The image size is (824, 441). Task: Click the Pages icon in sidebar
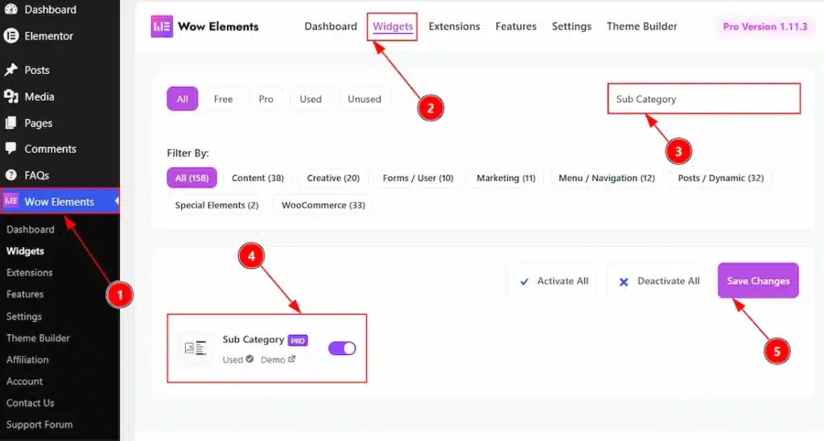pyautogui.click(x=11, y=123)
